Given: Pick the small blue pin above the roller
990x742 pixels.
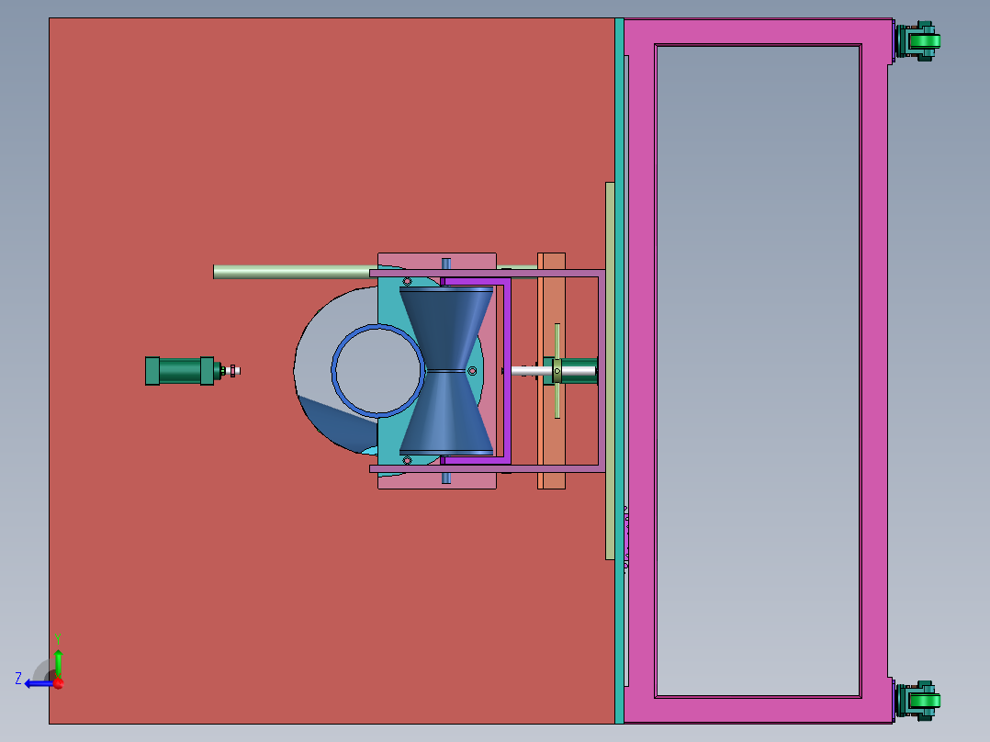Looking at the screenshot, I should (446, 264).
